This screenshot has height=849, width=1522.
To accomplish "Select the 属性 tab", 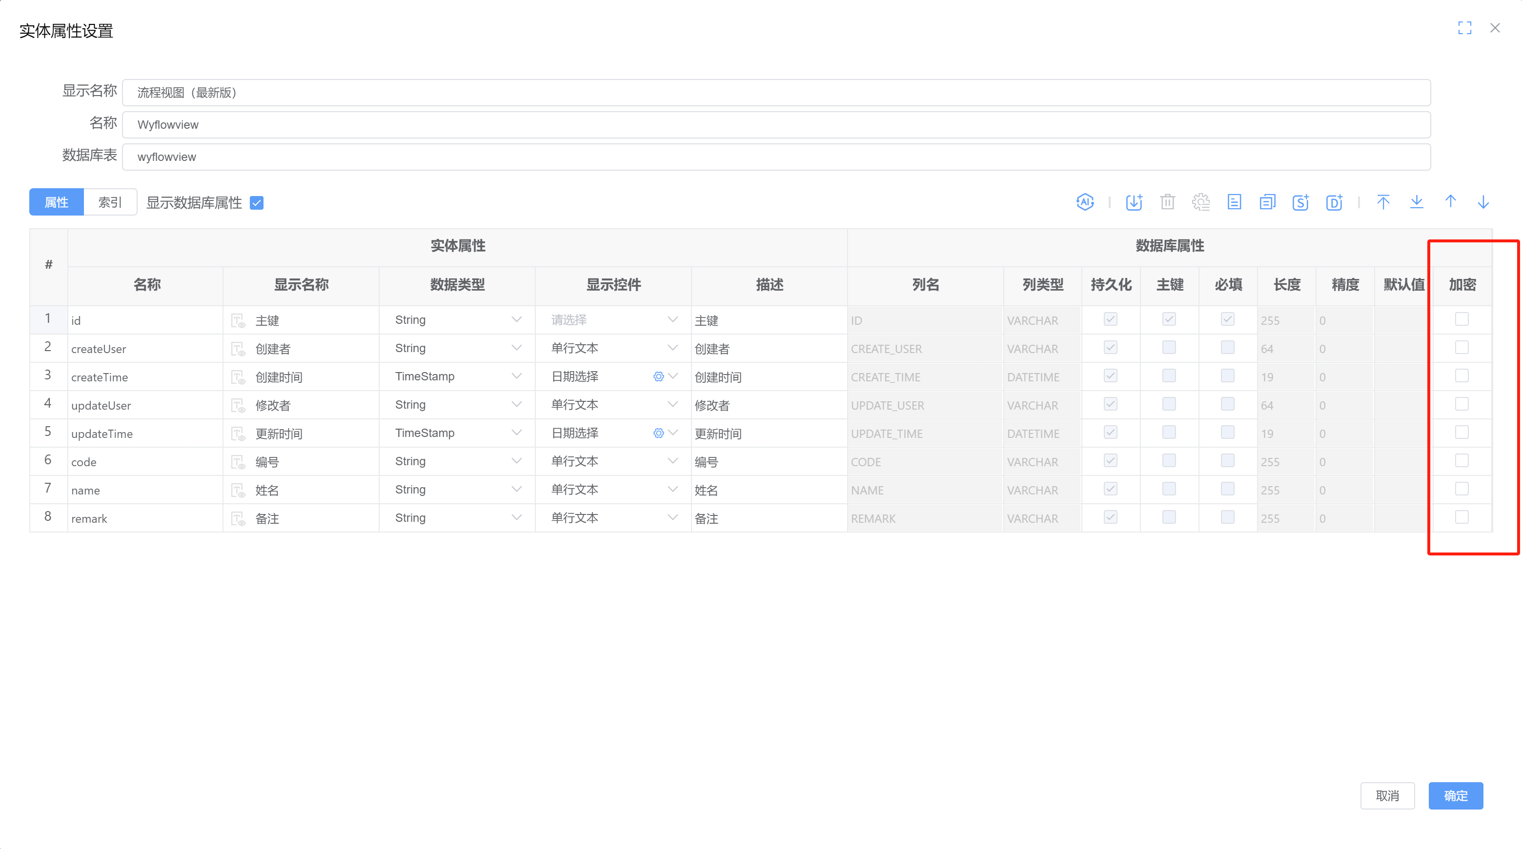I will tap(57, 202).
